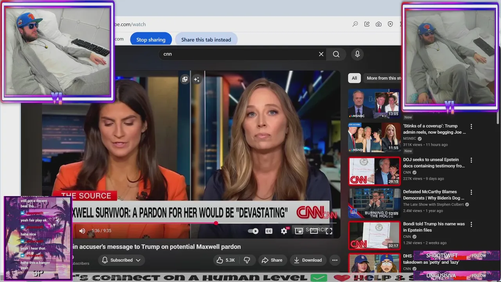Click the top-left webcam overlay

(58, 52)
